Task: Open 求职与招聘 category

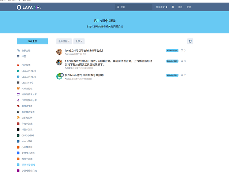Action: pos(25,118)
